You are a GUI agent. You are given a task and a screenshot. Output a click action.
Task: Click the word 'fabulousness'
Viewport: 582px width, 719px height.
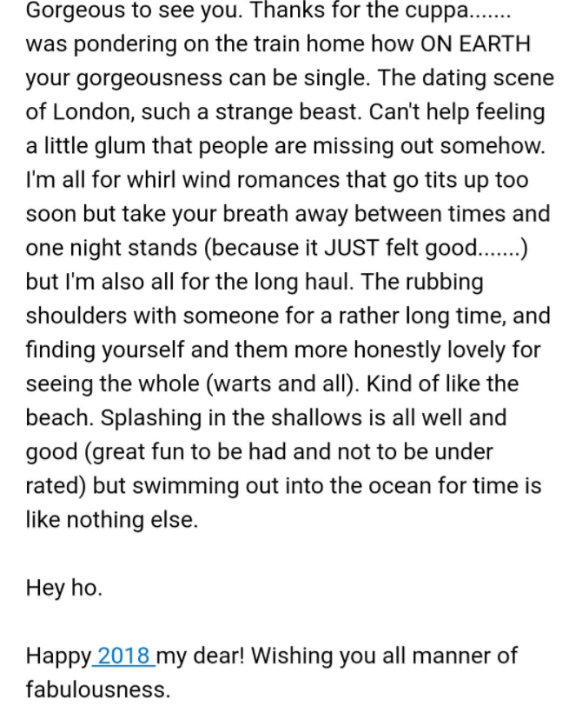point(95,689)
